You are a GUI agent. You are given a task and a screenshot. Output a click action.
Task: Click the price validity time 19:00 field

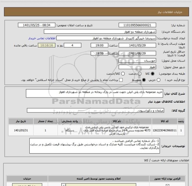[99, 53]
